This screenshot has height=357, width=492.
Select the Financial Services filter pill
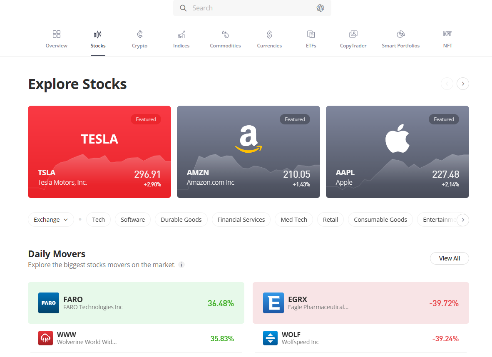(241, 219)
